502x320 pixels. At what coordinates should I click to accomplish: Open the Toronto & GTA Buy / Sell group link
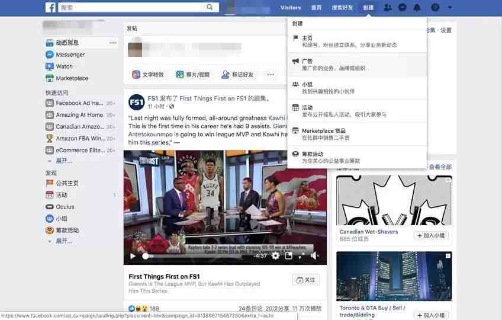click(x=372, y=311)
